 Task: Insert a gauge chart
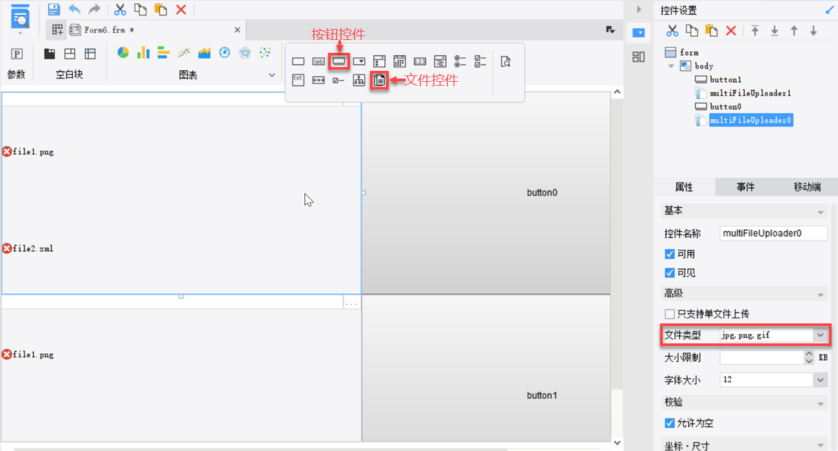tap(224, 53)
